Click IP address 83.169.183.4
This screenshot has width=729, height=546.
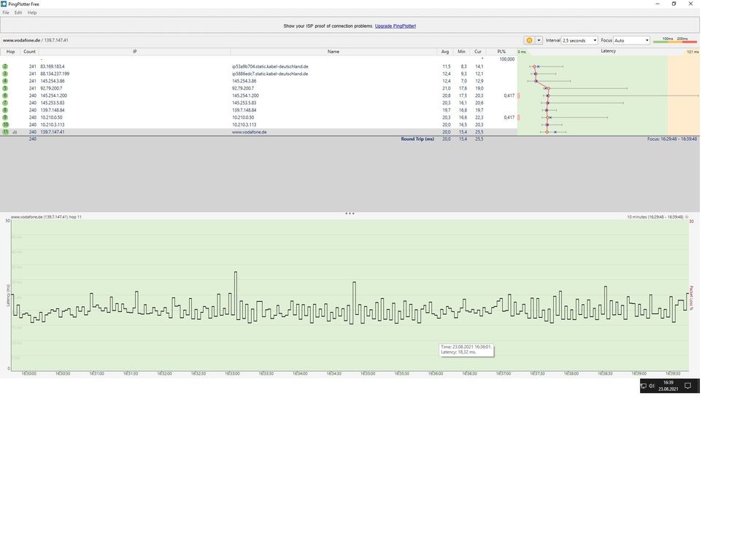pyautogui.click(x=53, y=66)
